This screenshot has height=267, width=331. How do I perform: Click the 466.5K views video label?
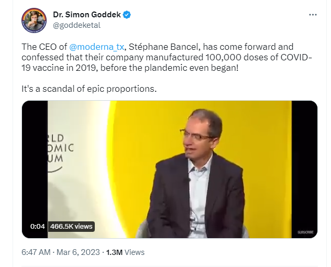coord(71,227)
